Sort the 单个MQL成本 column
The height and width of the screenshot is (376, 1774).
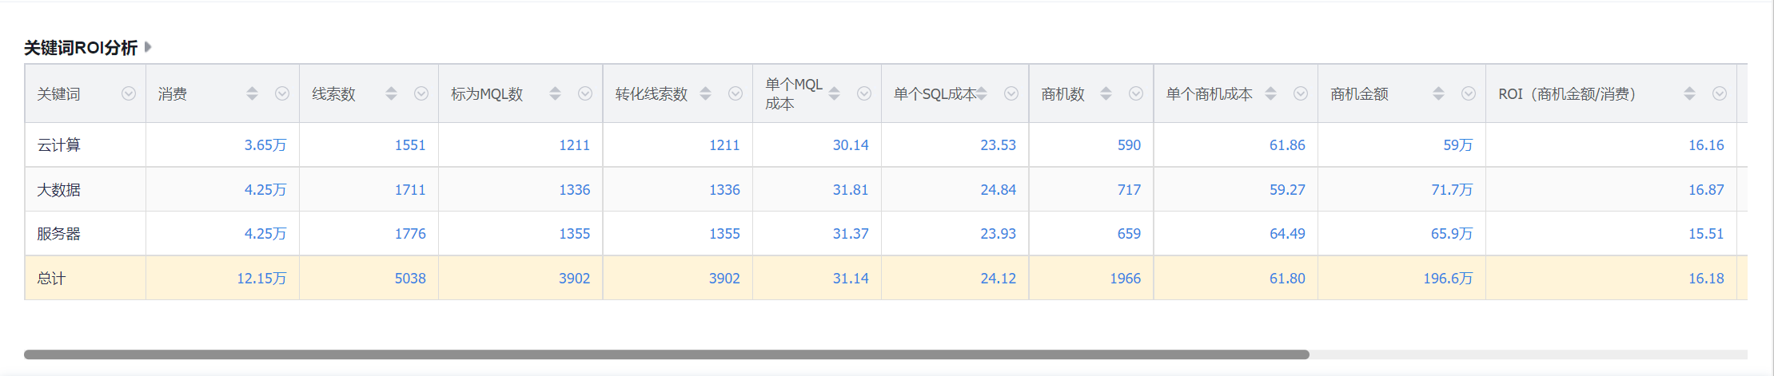[x=834, y=93]
